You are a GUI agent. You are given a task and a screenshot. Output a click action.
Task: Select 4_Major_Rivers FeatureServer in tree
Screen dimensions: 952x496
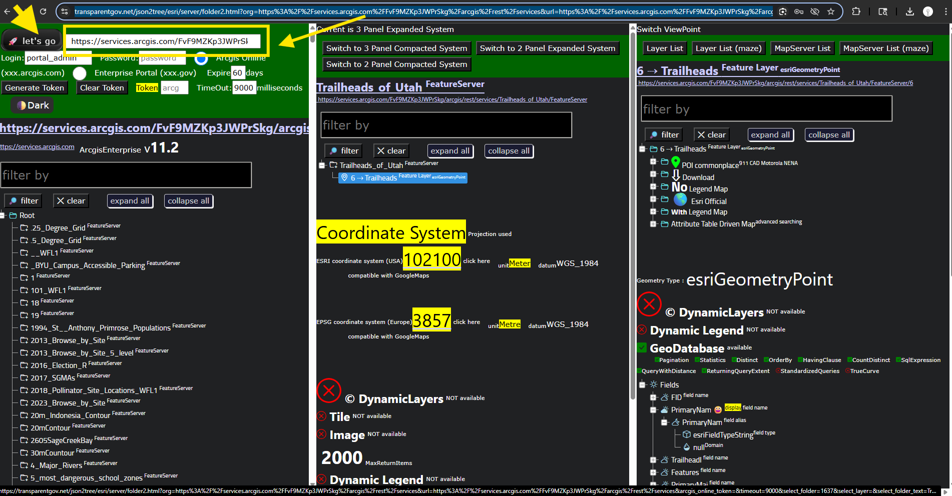[x=74, y=465]
